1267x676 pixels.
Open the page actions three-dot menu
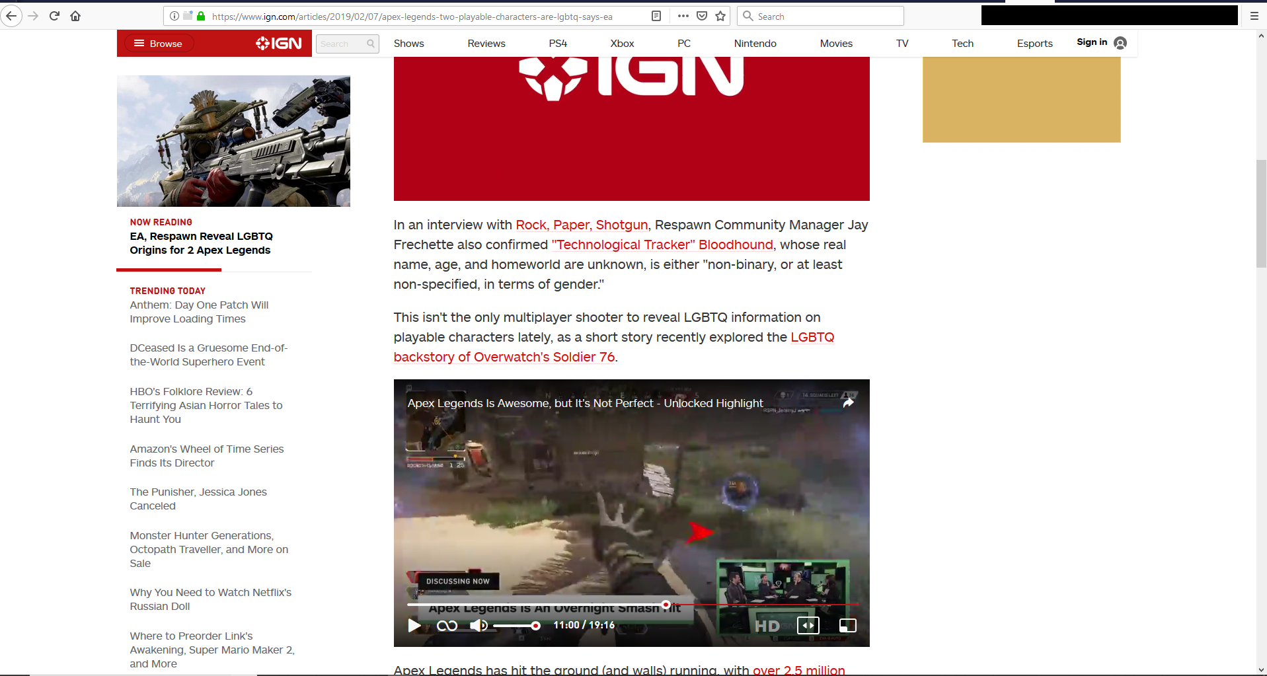click(683, 16)
